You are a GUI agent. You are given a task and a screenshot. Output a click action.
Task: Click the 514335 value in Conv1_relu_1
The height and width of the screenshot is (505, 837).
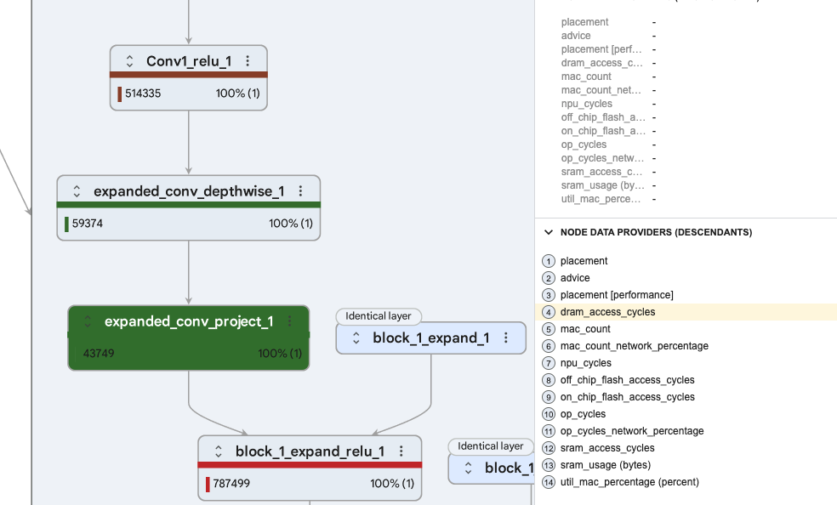(143, 94)
